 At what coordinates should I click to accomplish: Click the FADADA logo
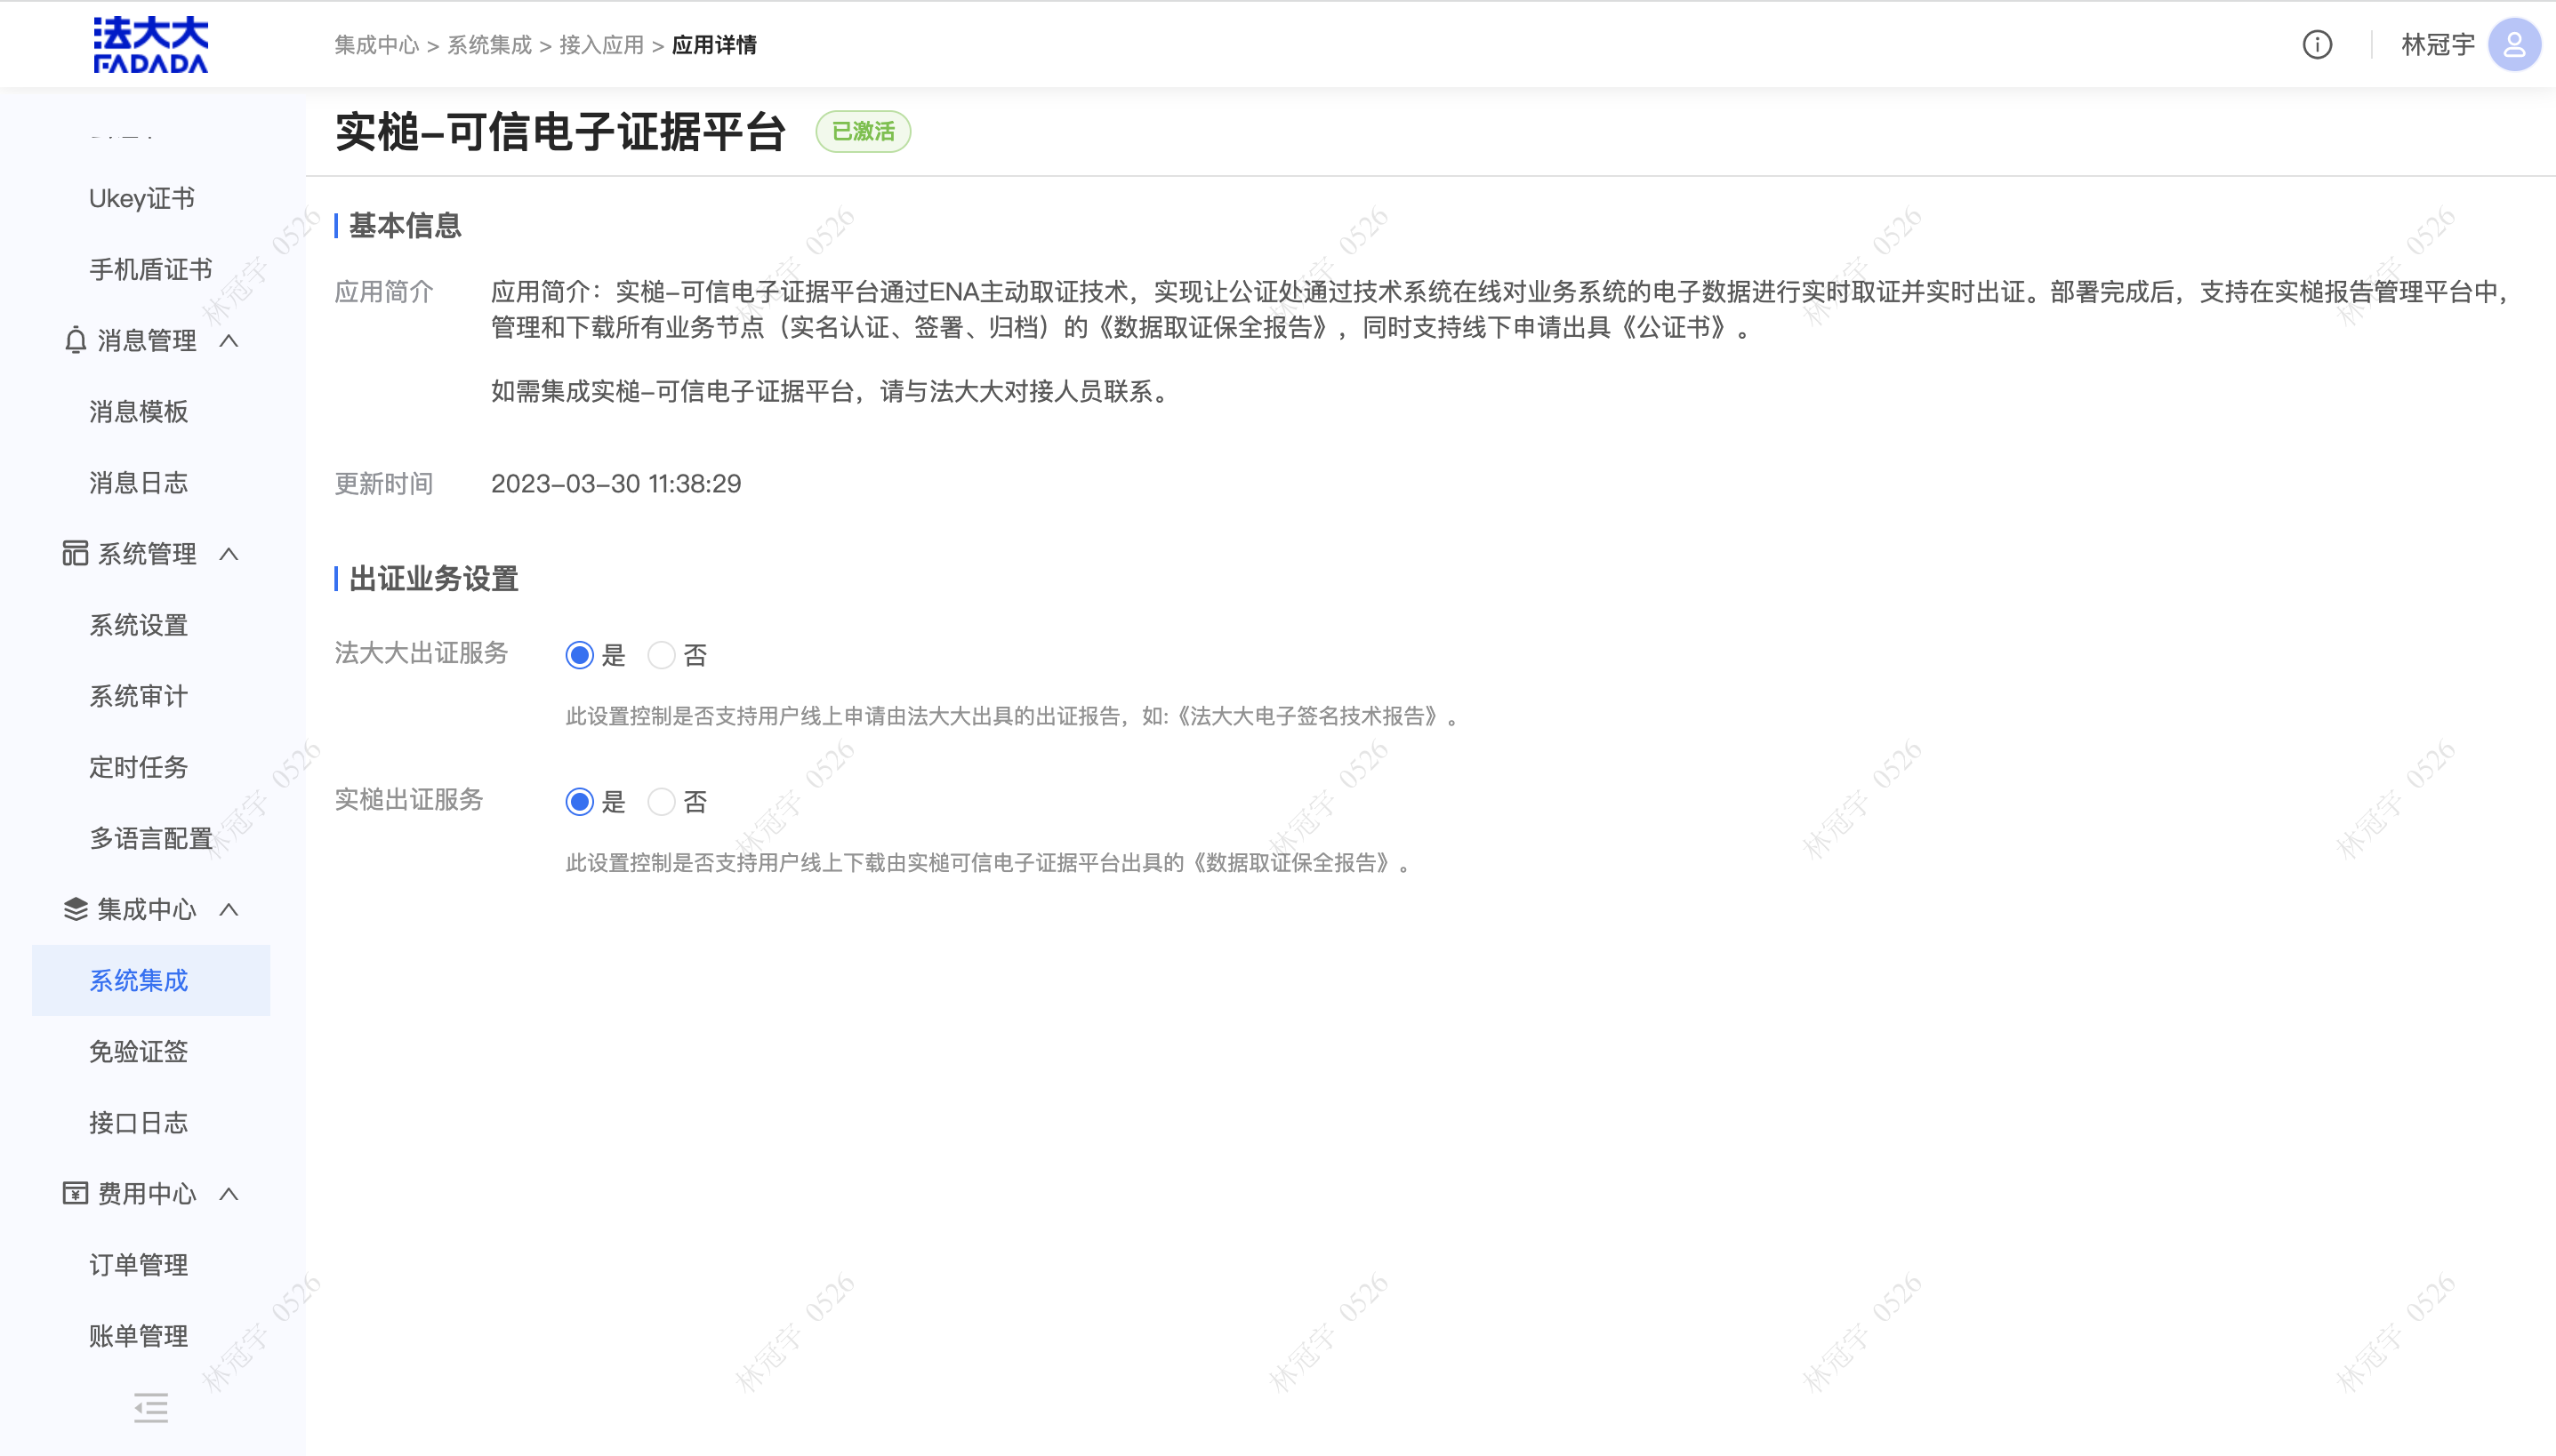click(151, 44)
